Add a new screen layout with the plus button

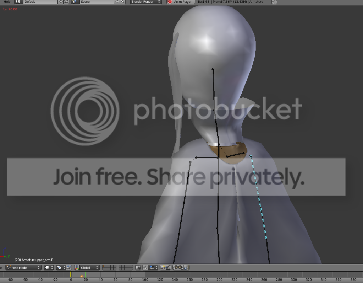pyautogui.click(x=61, y=2)
